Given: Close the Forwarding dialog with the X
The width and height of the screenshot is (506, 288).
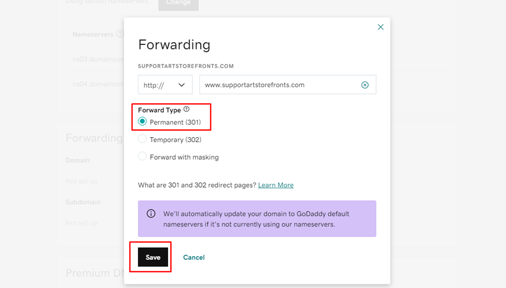Looking at the screenshot, I should pyautogui.click(x=381, y=27).
